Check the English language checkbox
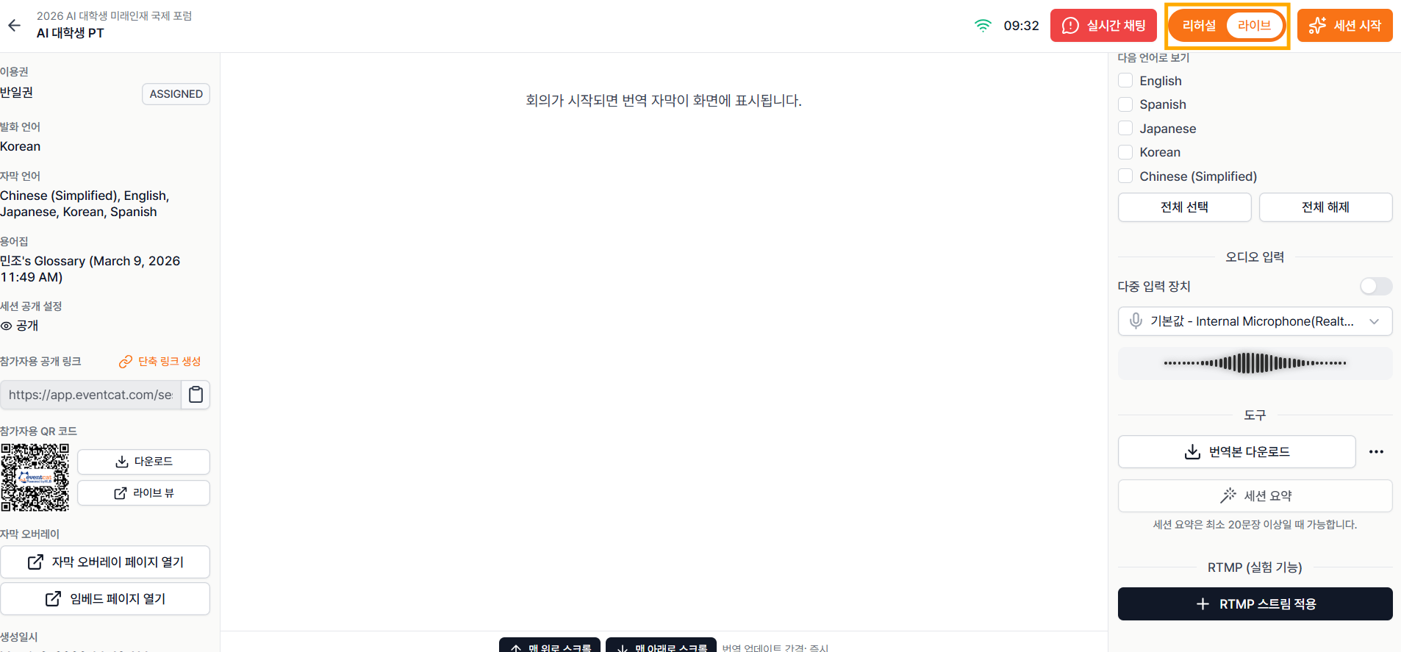The width and height of the screenshot is (1401, 652). [x=1125, y=80]
